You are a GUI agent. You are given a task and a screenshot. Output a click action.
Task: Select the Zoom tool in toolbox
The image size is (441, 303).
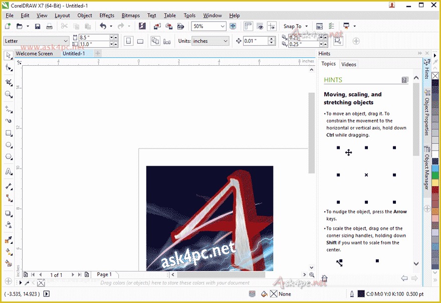(9, 95)
